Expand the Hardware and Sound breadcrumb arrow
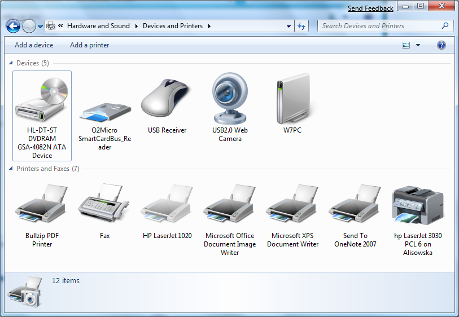This screenshot has height=317, width=459. click(137, 26)
